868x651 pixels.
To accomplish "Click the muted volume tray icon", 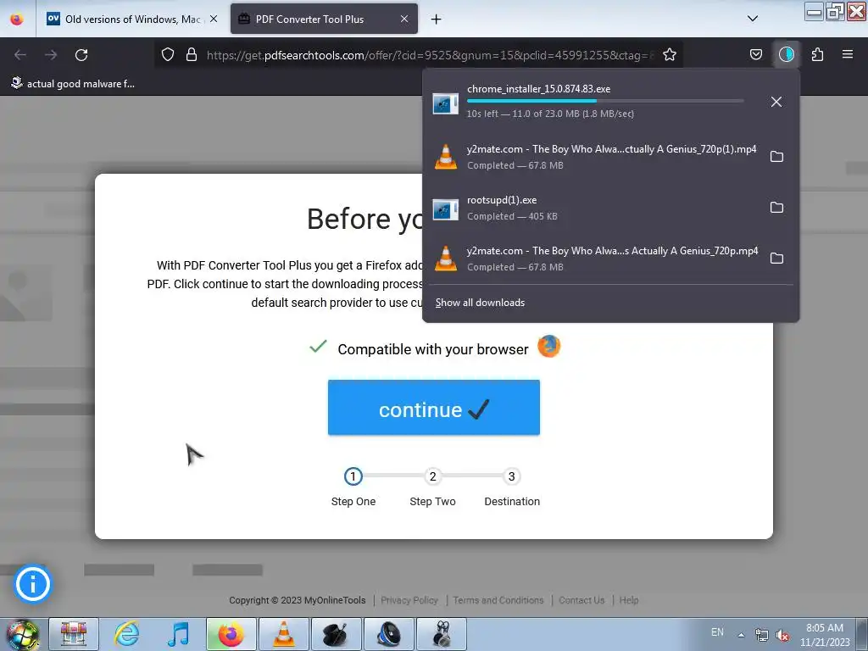I will (x=782, y=635).
